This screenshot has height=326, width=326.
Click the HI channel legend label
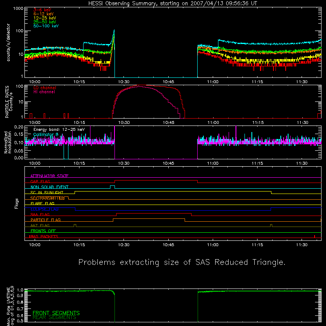[44, 92]
